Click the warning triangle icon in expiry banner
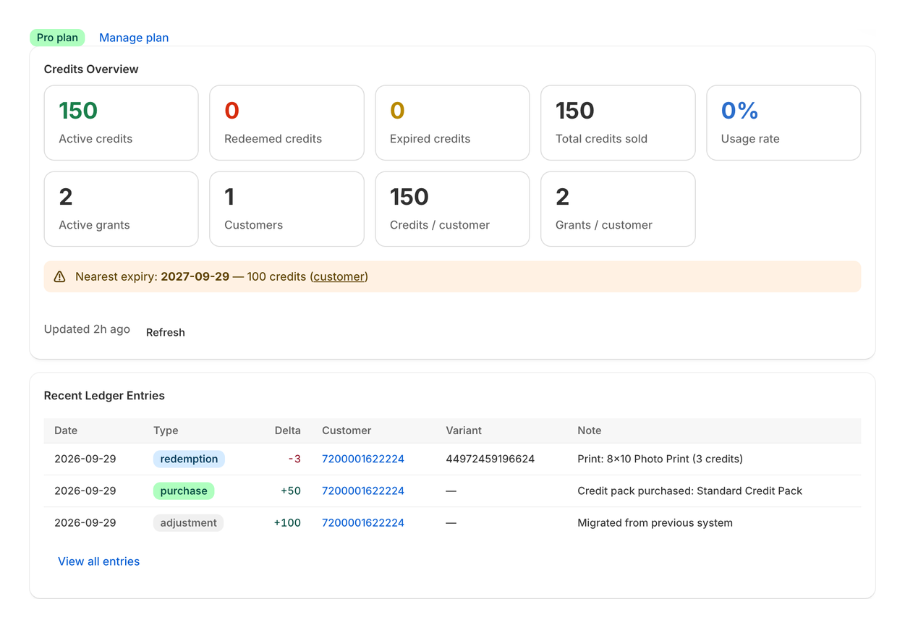Image resolution: width=905 pixels, height=628 pixels. click(x=60, y=276)
